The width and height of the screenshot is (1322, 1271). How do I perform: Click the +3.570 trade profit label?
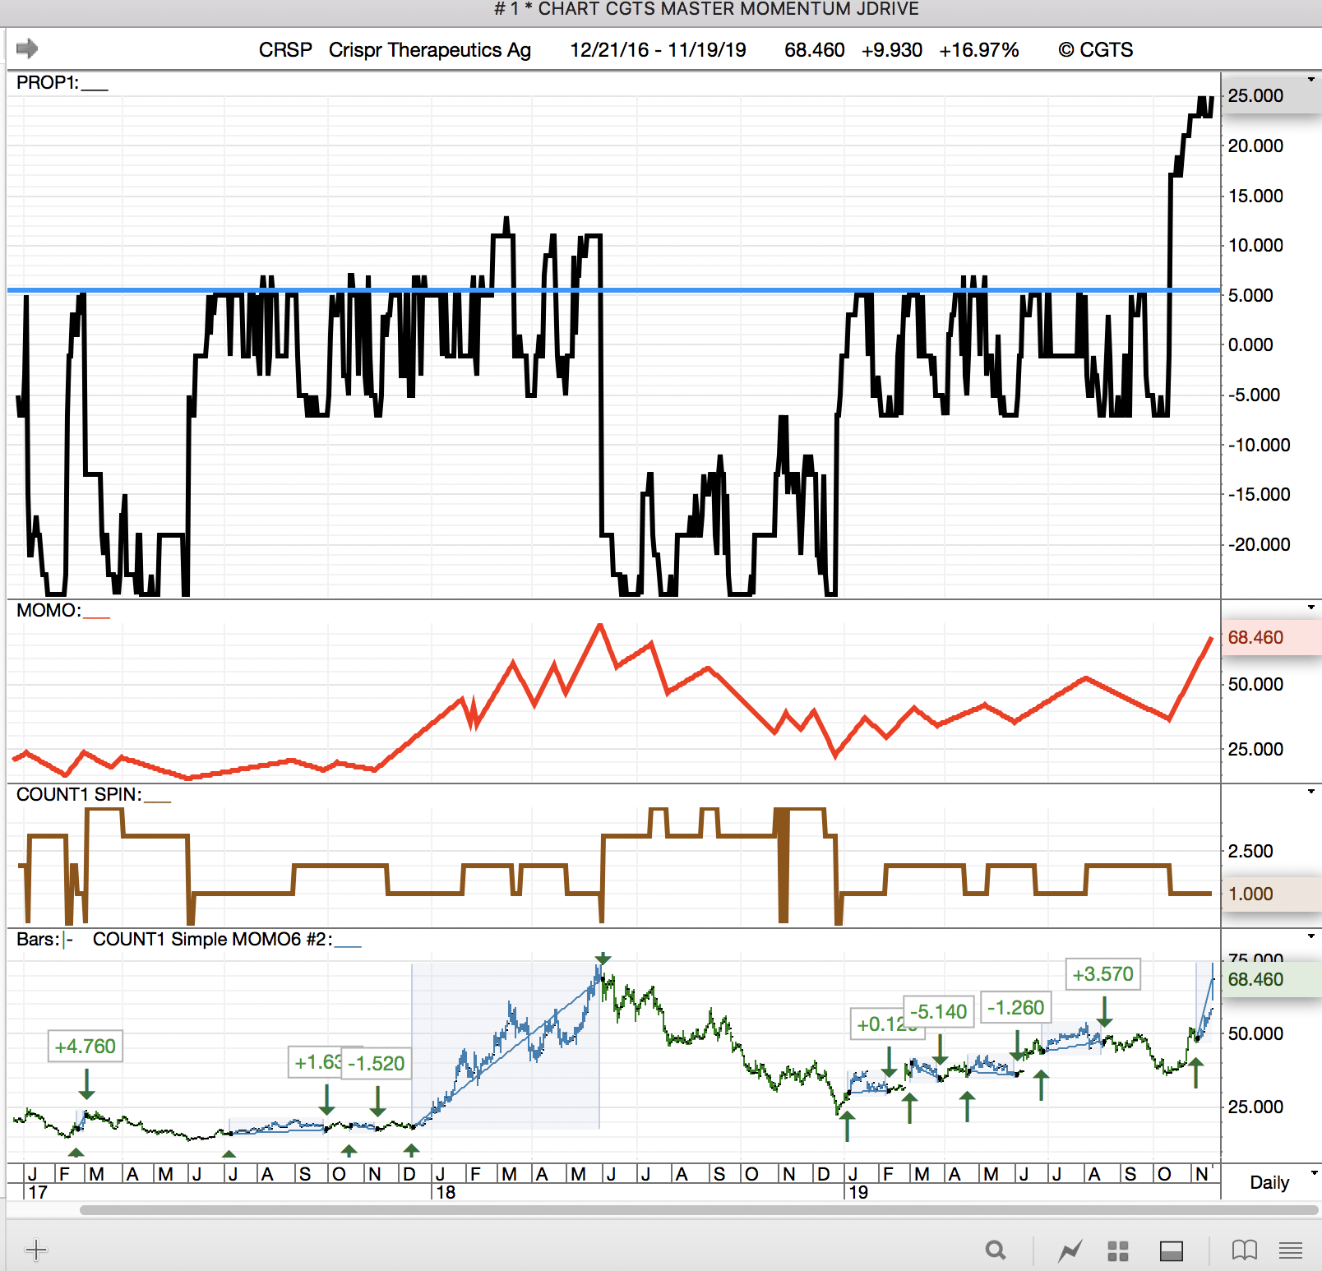coord(1102,974)
